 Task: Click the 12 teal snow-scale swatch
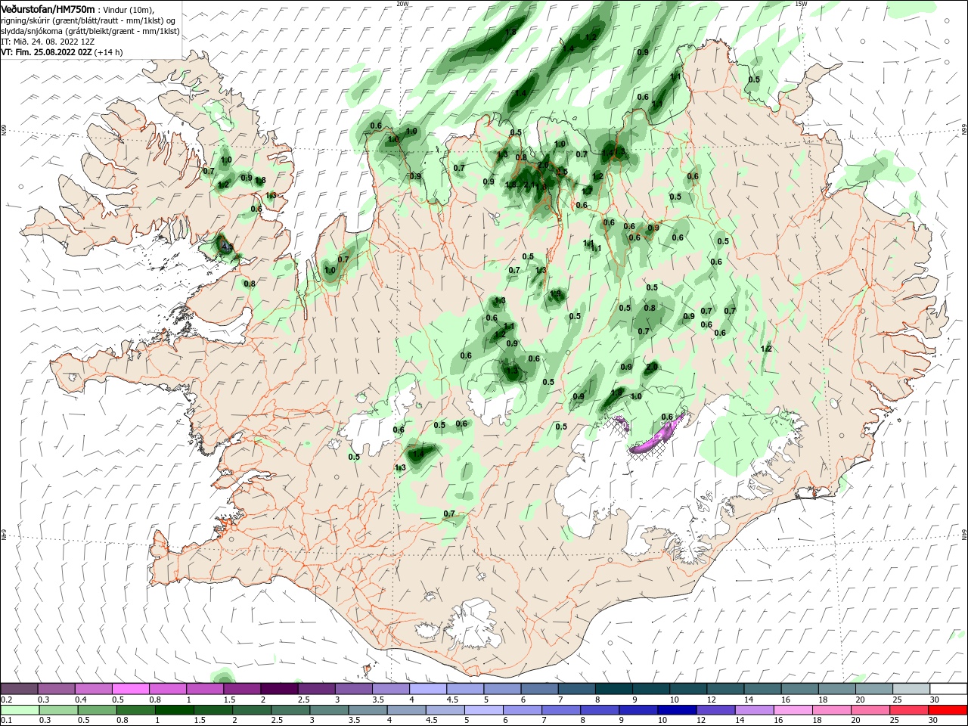click(725, 688)
